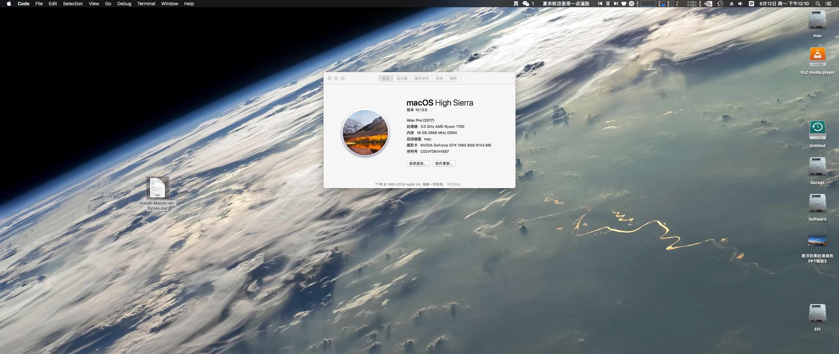Select the Install-Macos-on-Ryzen.md desktop file
Image resolution: width=839 pixels, height=354 pixels.
[157, 193]
